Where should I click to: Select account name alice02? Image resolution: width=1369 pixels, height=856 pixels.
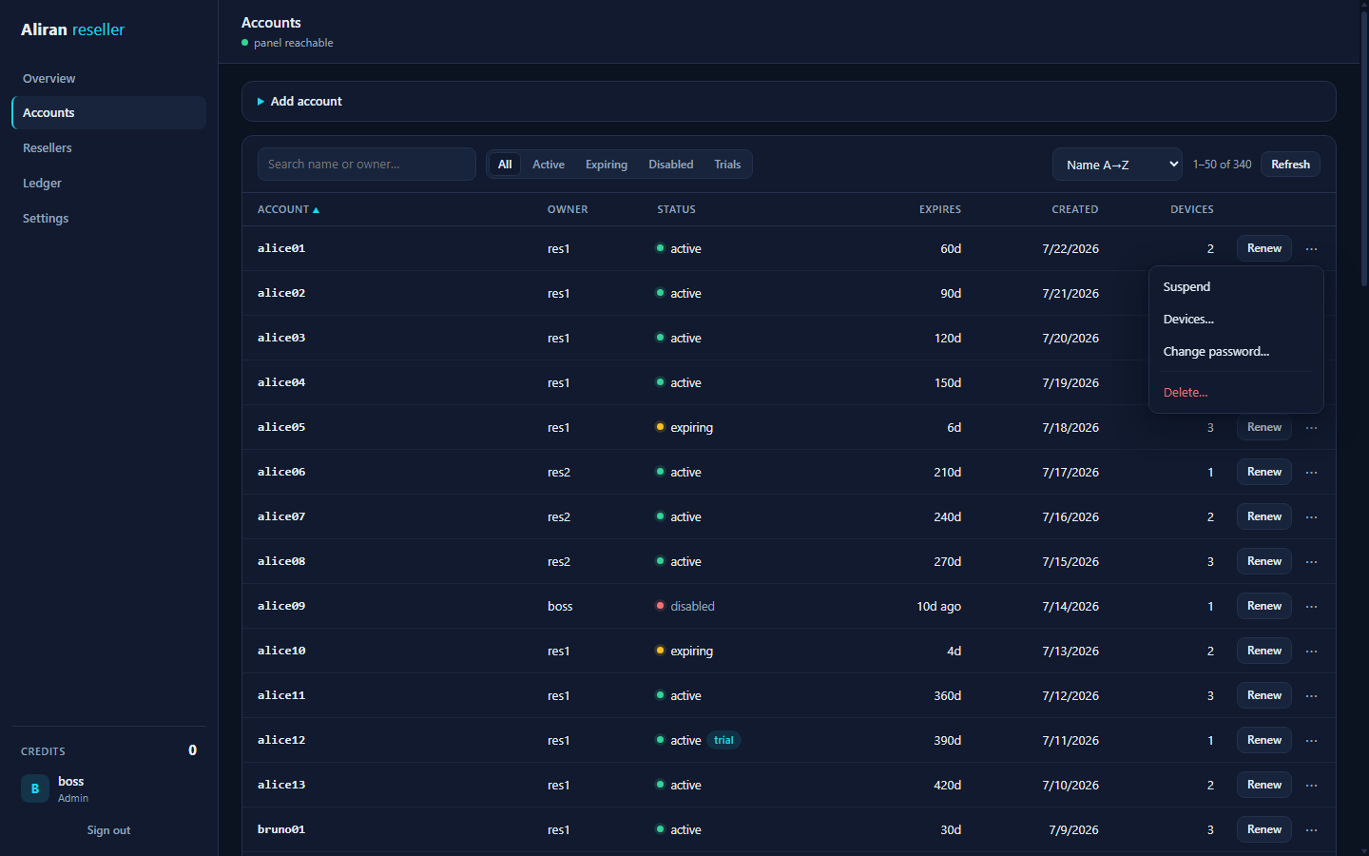(281, 293)
